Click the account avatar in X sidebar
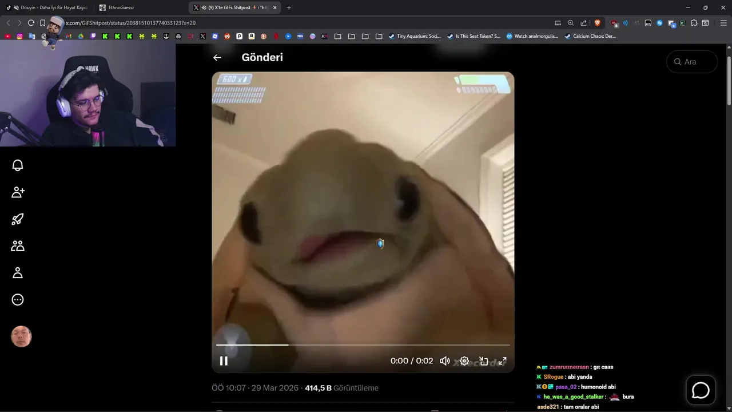This screenshot has height=412, width=732. (x=21, y=337)
